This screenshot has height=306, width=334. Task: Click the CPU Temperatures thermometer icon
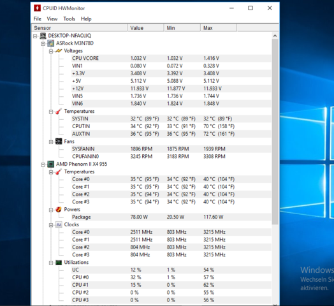click(59, 171)
